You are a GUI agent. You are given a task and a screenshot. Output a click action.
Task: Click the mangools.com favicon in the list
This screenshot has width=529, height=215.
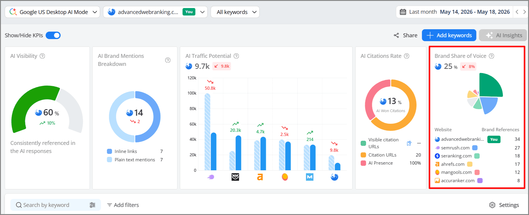437,172
